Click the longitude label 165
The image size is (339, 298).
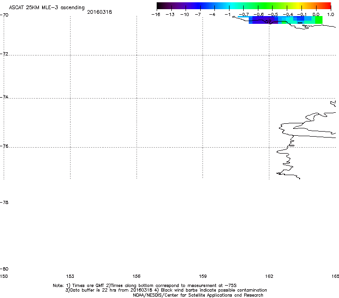[x=335, y=276]
